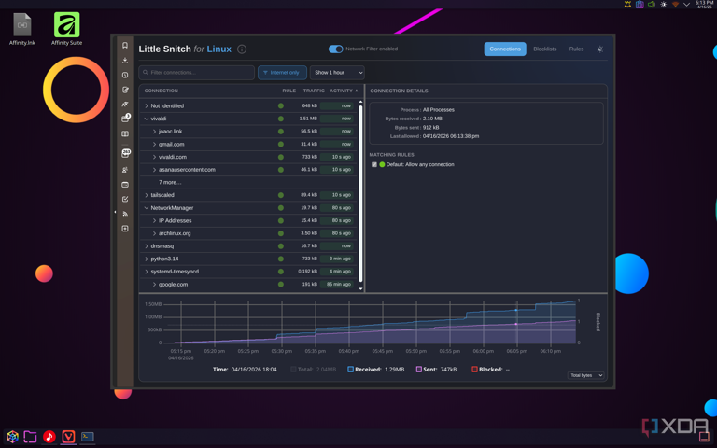Click the connection list scrollbar thumb
This screenshot has height=448, width=717.
(x=360, y=193)
